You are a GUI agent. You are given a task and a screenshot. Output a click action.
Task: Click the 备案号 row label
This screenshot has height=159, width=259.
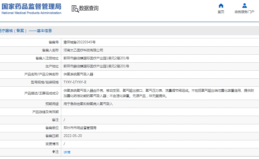click(x=54, y=42)
